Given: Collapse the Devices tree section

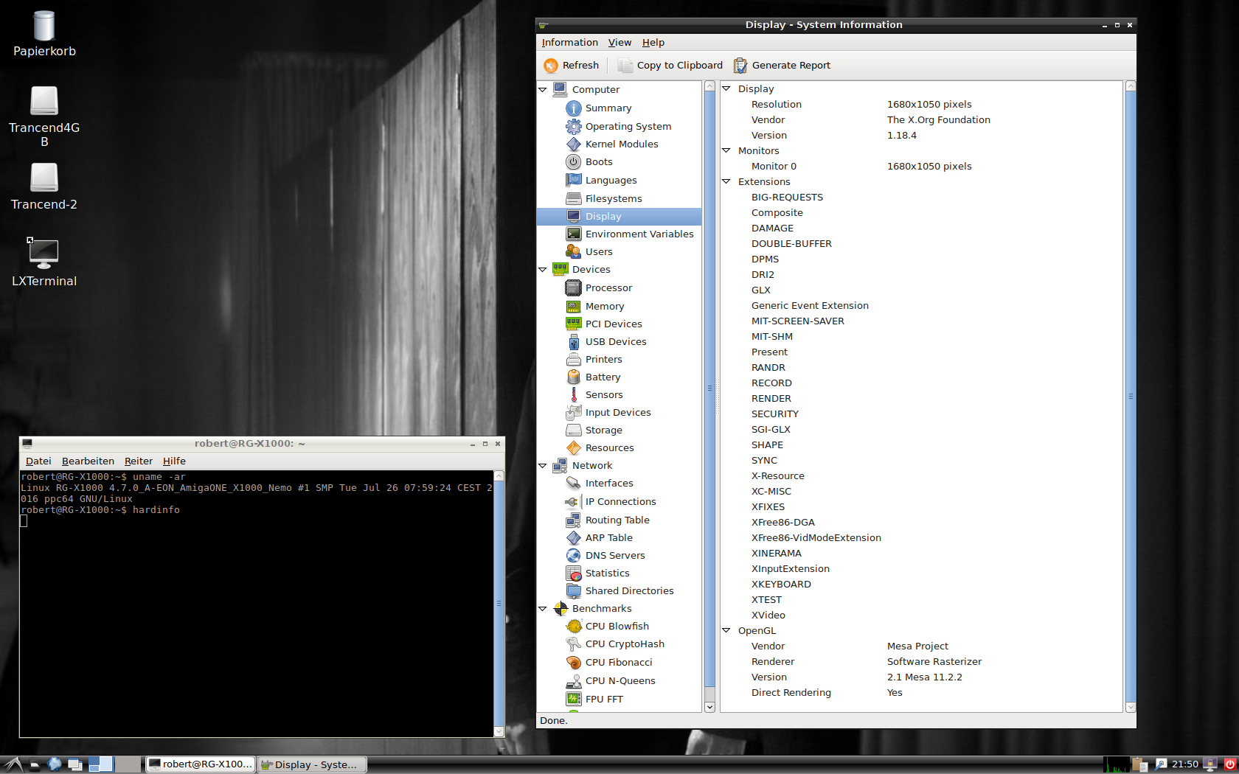Looking at the screenshot, I should 543,270.
